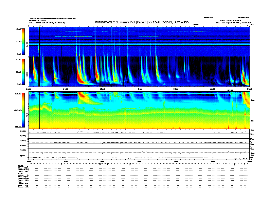
Task: Select the -155.00 tick on TNR color scale
Action: point(18,127)
